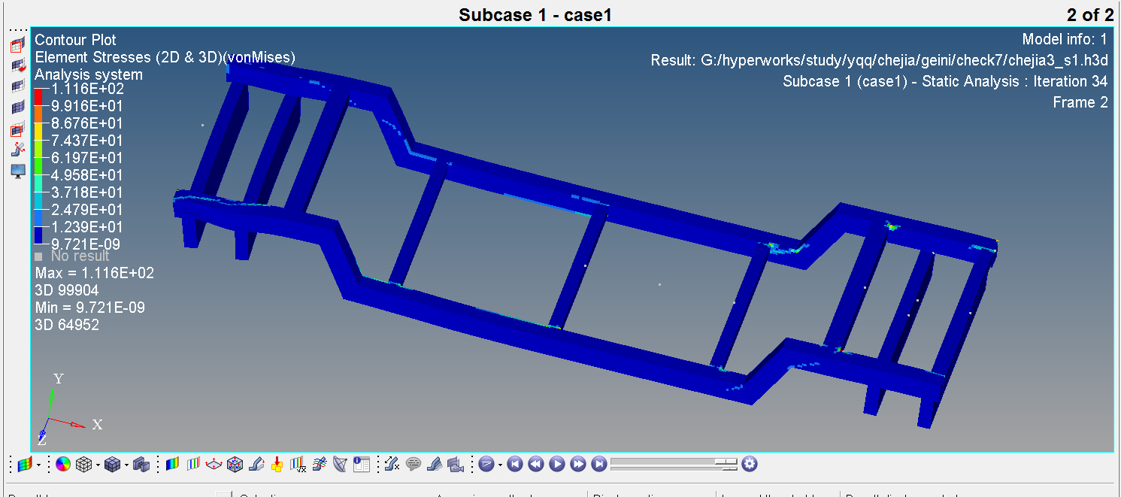Click the legend minimum value 9.721E-09

[x=86, y=244]
